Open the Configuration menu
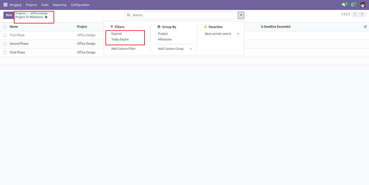Viewport: 369px width, 185px height. (80, 5)
